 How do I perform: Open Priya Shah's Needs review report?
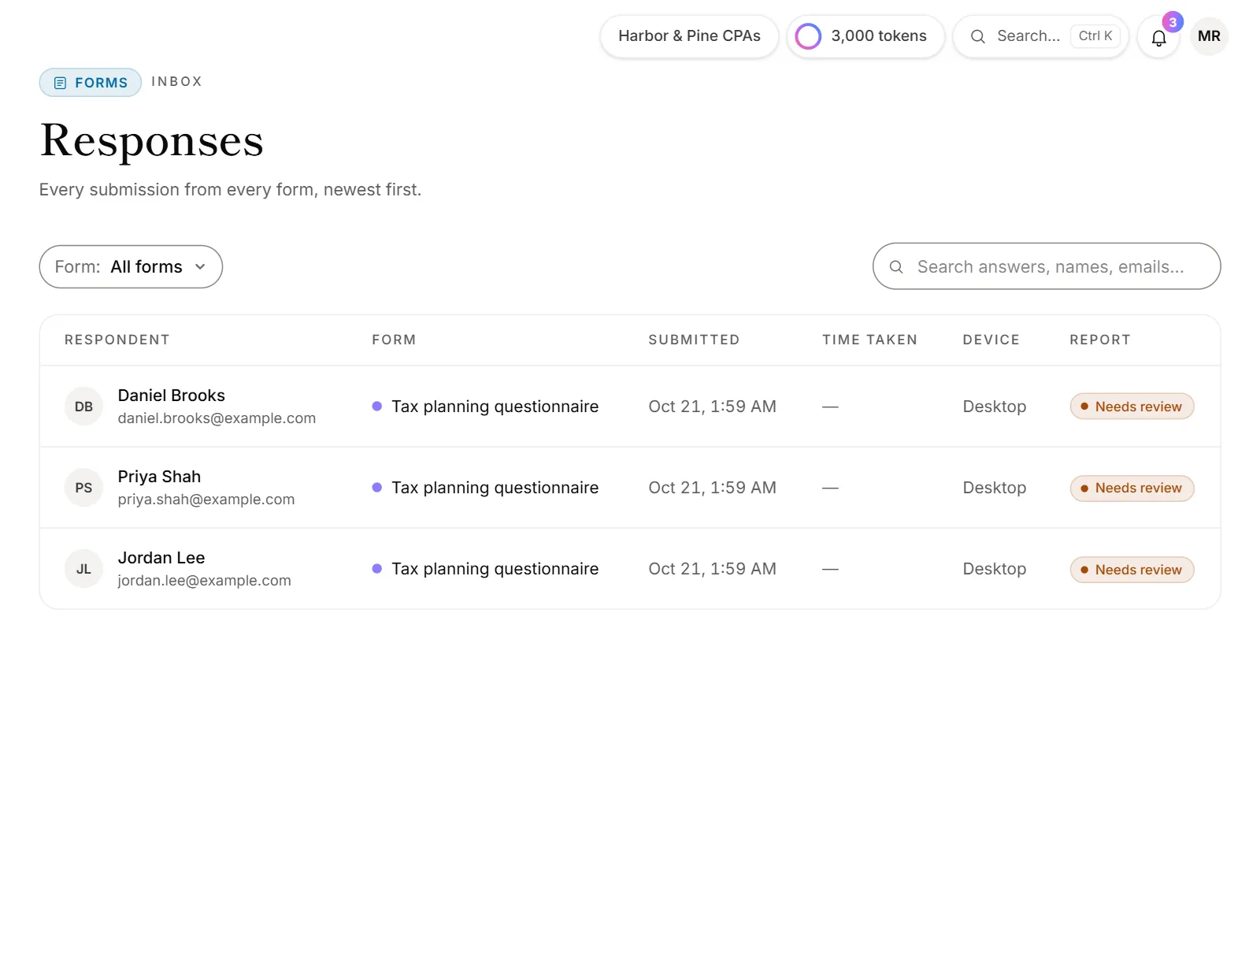click(x=1132, y=489)
